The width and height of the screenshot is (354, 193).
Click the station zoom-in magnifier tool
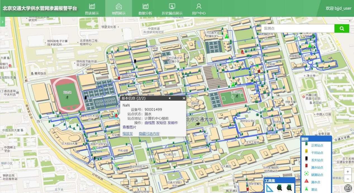point(279,188)
